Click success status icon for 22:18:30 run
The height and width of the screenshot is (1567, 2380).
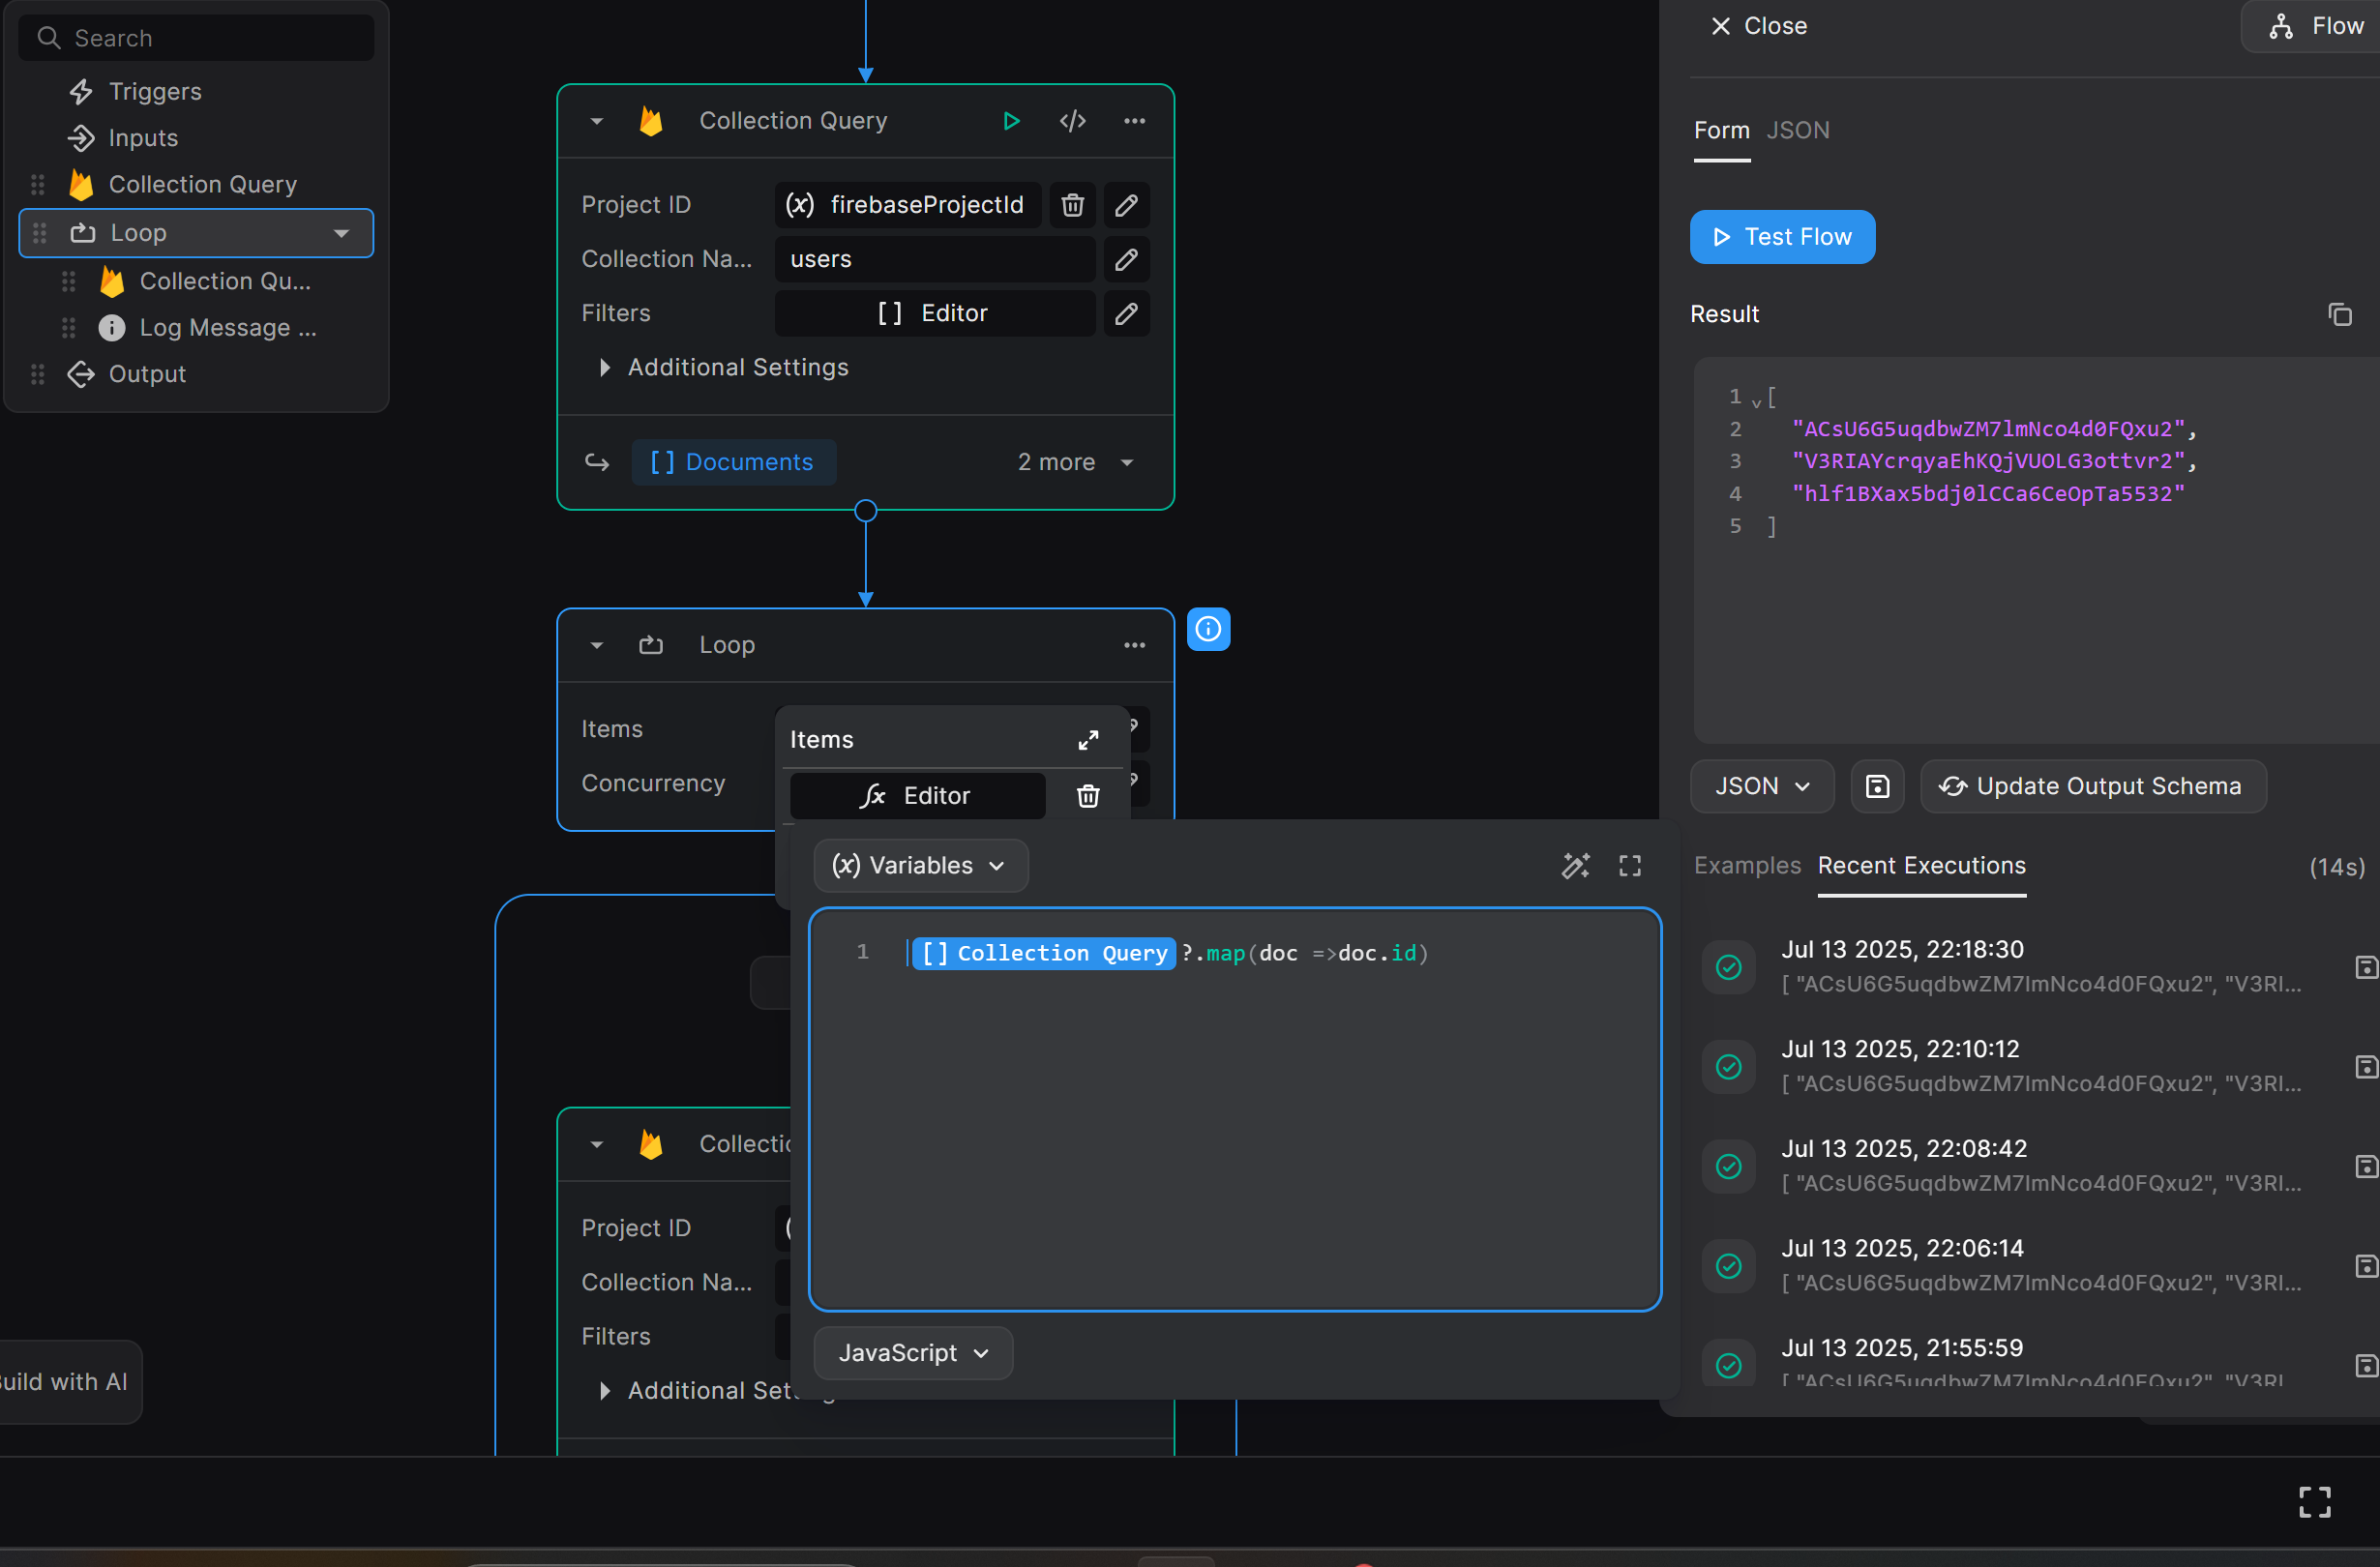[1728, 967]
